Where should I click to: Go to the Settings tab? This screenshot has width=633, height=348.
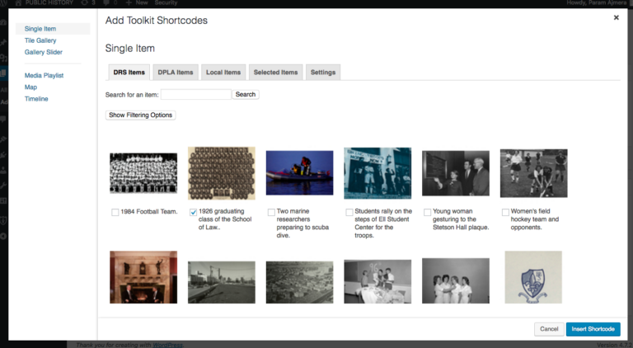(x=323, y=73)
